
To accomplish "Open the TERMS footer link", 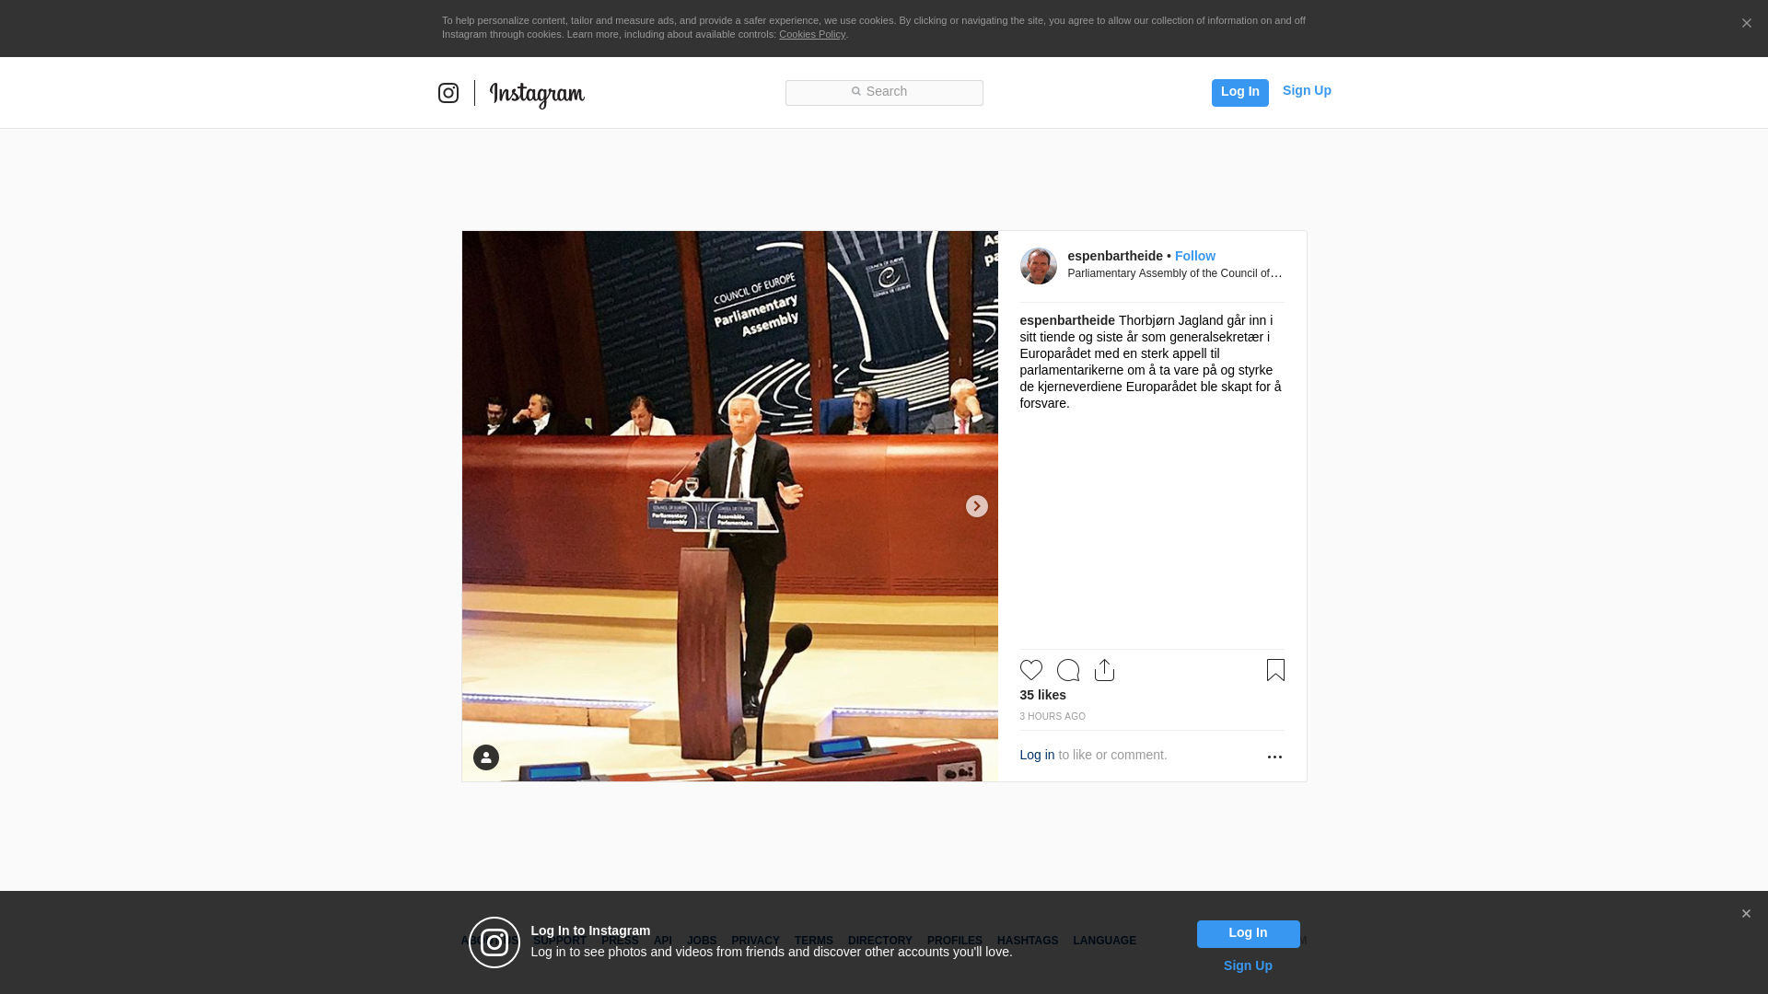I will tap(813, 941).
